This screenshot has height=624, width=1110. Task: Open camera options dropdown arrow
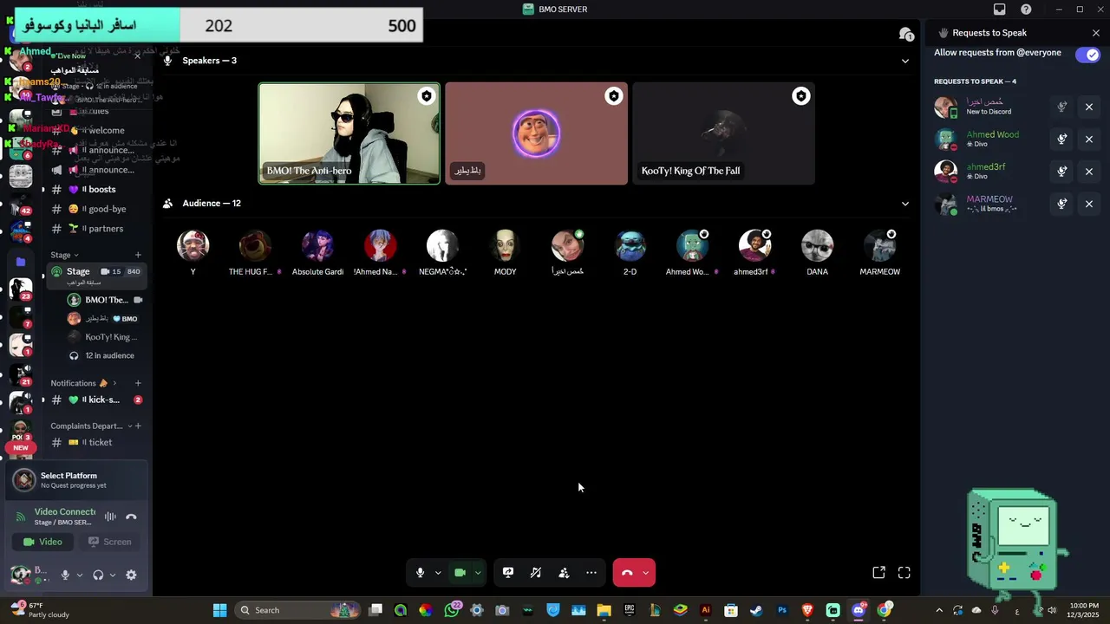click(x=478, y=573)
